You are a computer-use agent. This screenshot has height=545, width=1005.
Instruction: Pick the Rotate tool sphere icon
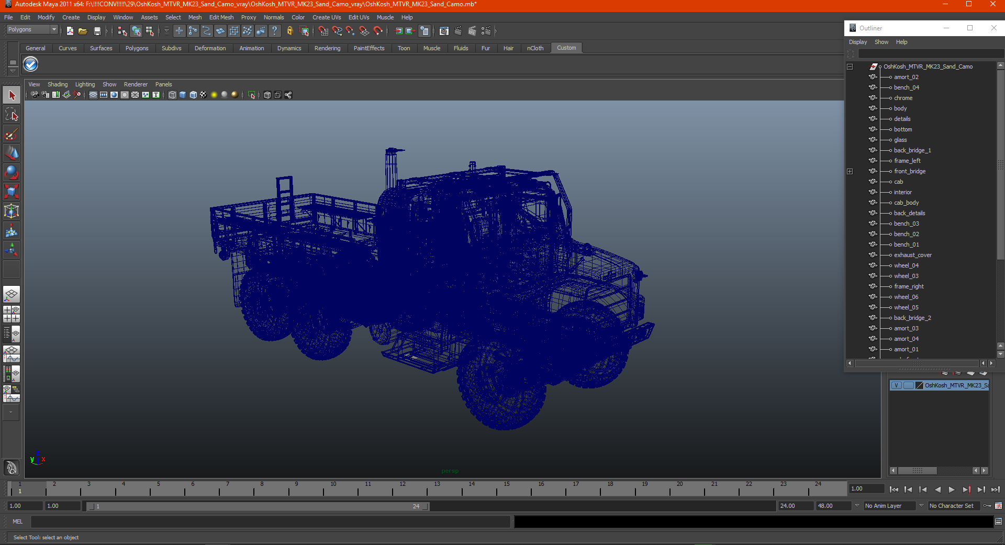12,172
